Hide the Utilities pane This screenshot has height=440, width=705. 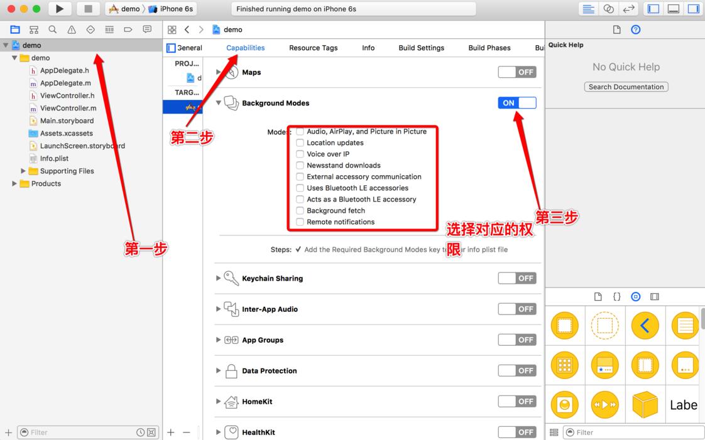click(x=693, y=9)
